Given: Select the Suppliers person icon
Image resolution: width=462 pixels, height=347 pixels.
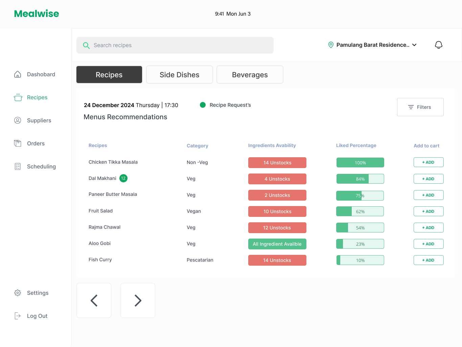Looking at the screenshot, I should tap(18, 120).
